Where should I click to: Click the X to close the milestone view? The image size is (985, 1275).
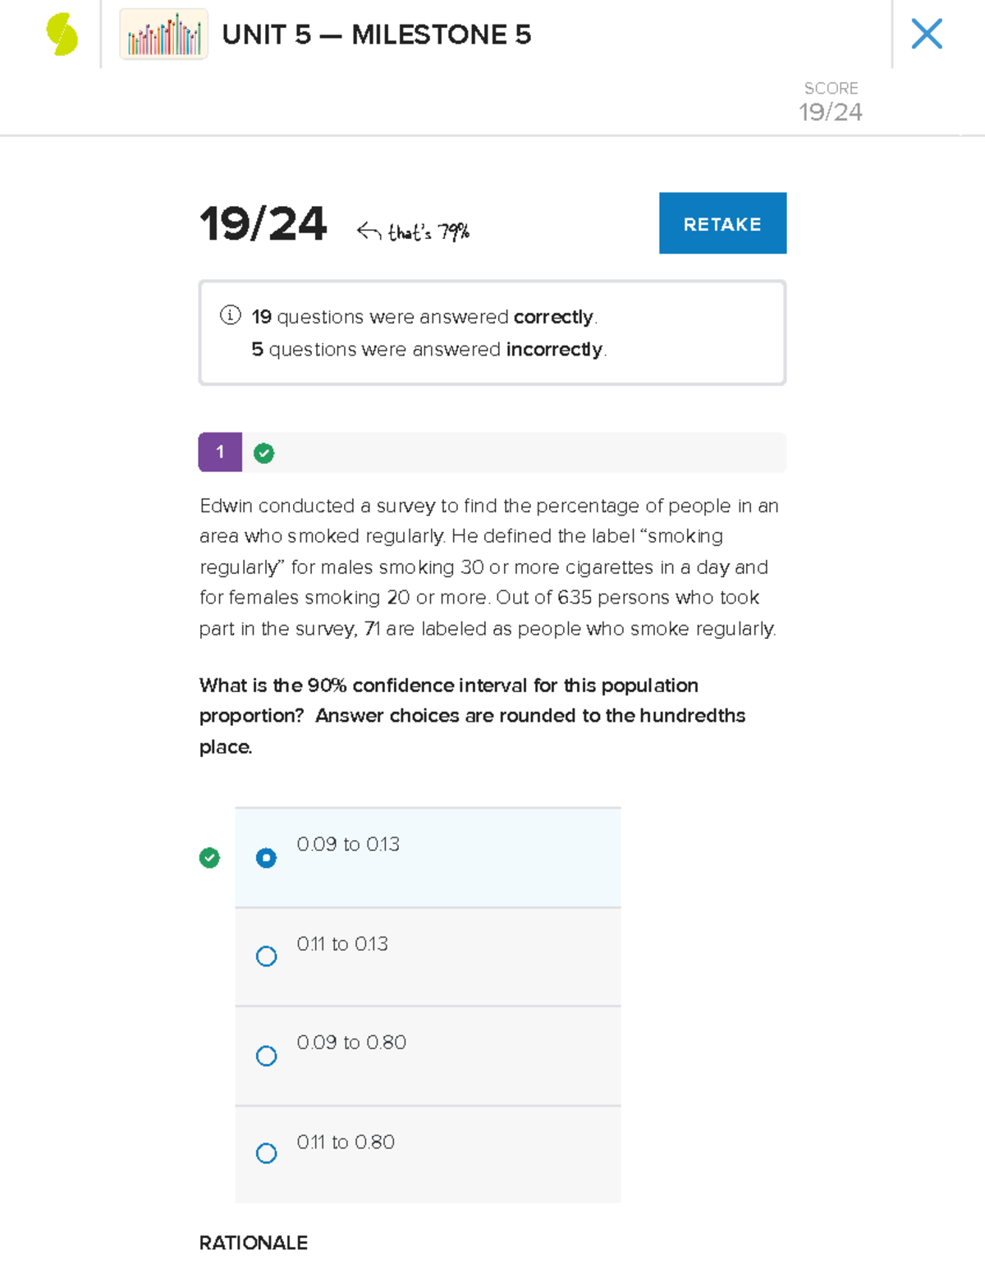[x=927, y=34]
